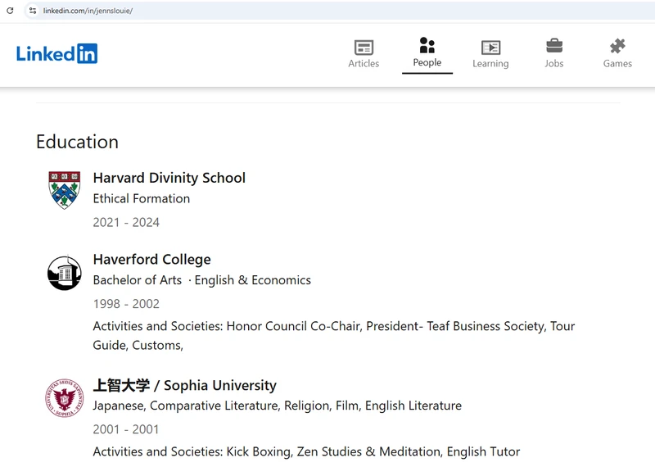Click the Haverford College school name
The image size is (655, 476).
151,259
